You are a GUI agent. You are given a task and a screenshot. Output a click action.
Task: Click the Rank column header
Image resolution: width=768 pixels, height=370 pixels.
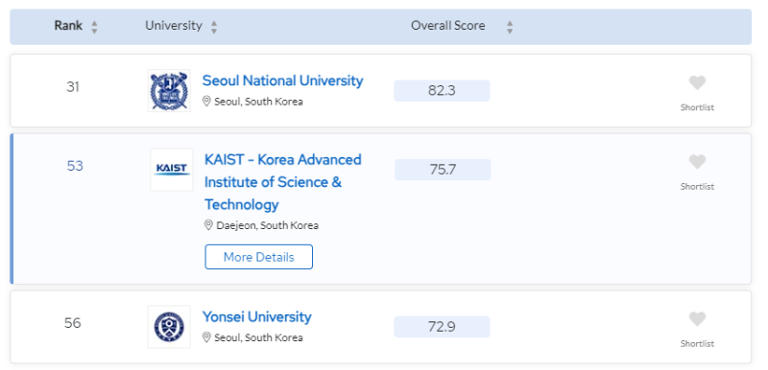click(x=68, y=26)
